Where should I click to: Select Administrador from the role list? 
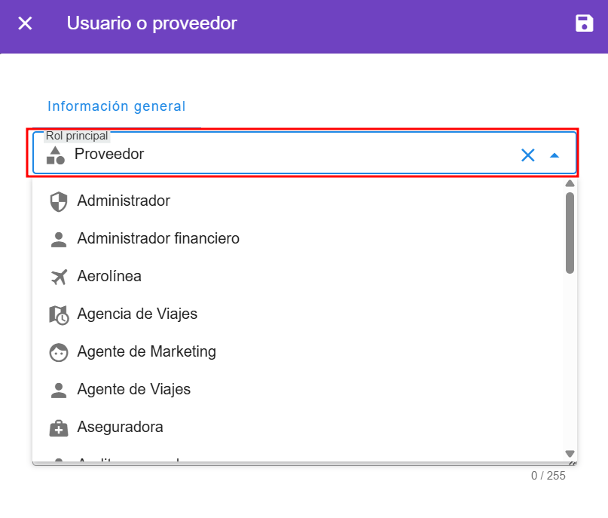point(124,201)
